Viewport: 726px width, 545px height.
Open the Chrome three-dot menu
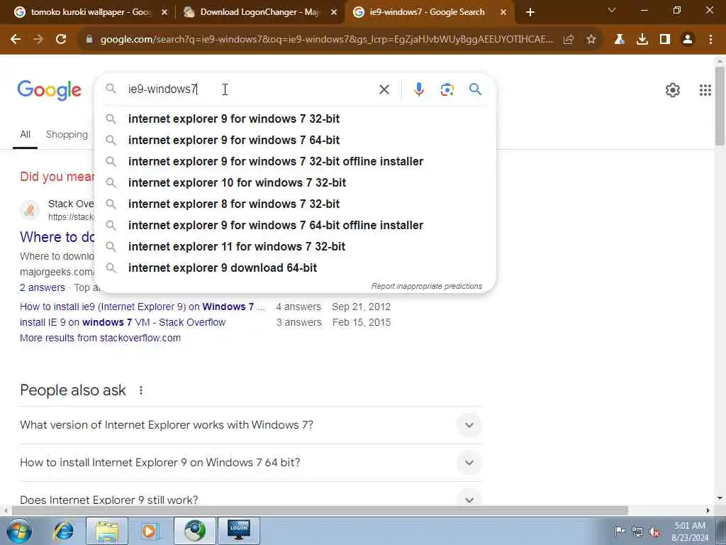point(710,40)
